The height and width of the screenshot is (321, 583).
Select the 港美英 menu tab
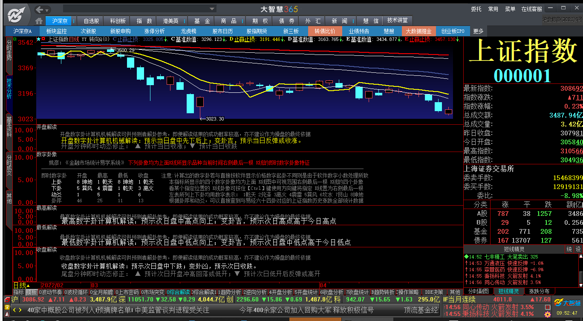coord(170,21)
